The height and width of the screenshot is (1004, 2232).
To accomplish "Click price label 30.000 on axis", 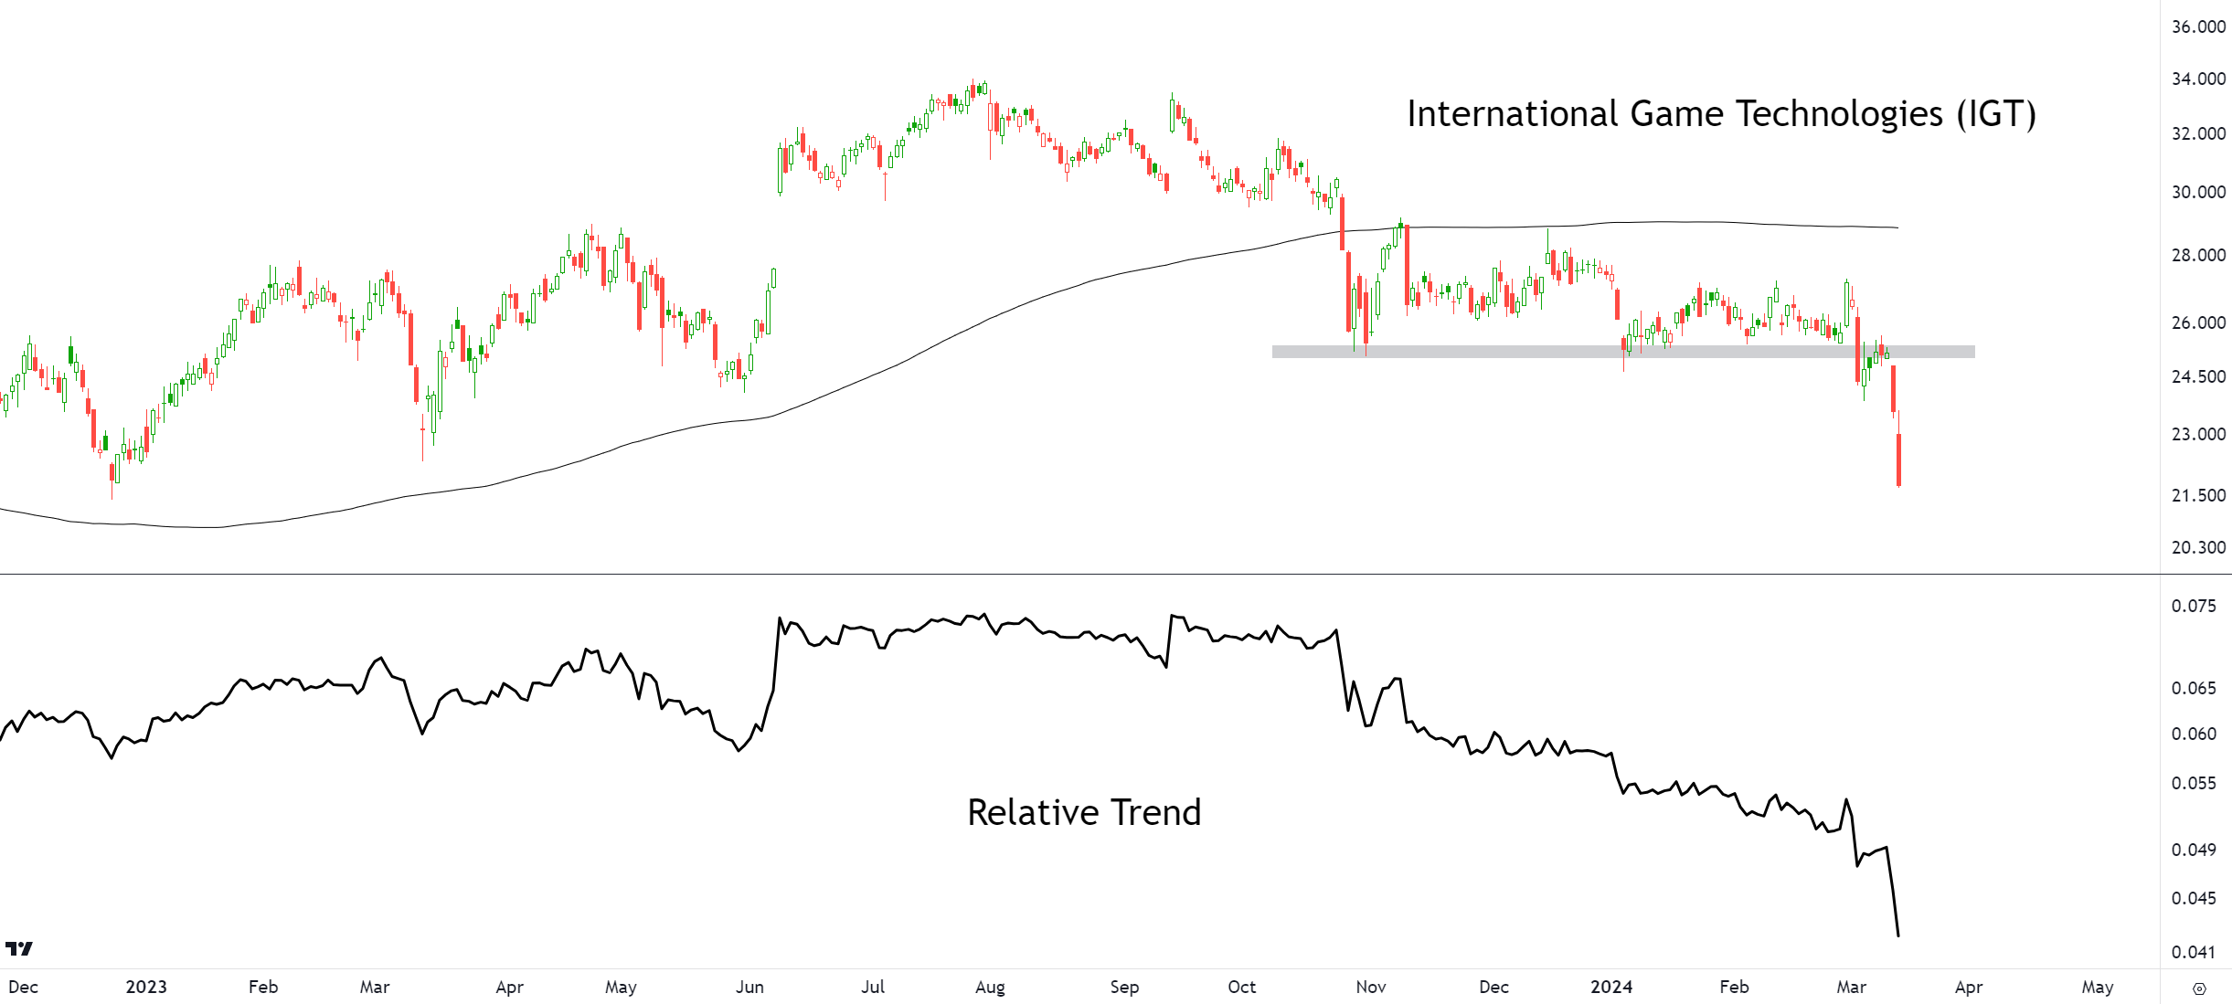I will [x=2198, y=192].
